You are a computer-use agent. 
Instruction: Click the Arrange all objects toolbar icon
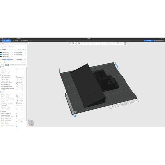pyautogui.click(x=79, y=43)
